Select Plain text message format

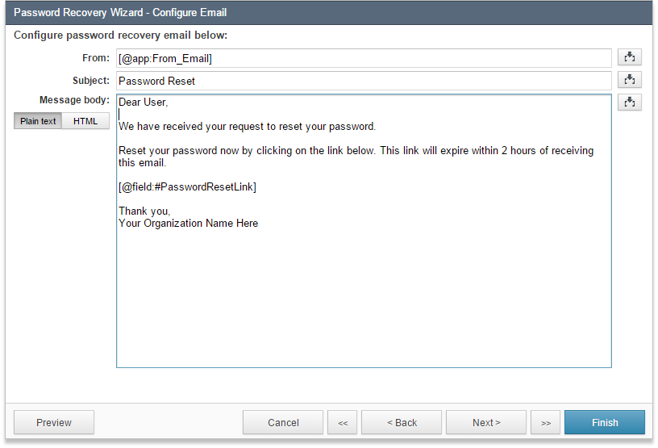[x=38, y=121]
